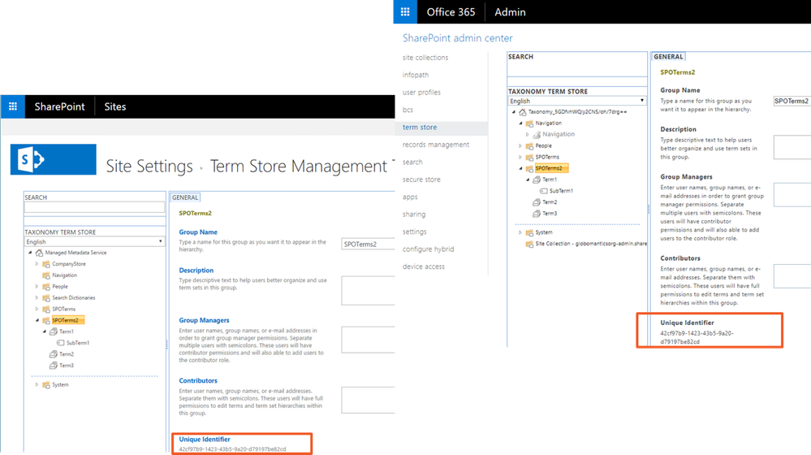Viewport: 811px width, 455px height.
Task: Click SPOTerms2 group icon in admin center tree
Action: click(x=529, y=168)
